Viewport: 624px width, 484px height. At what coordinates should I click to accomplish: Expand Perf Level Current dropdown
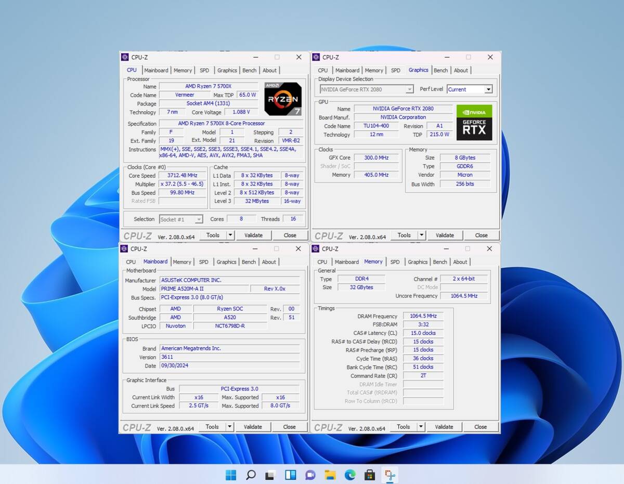[488, 89]
